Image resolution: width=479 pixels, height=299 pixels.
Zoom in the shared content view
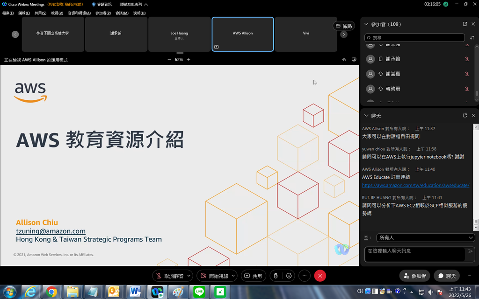coord(189,60)
